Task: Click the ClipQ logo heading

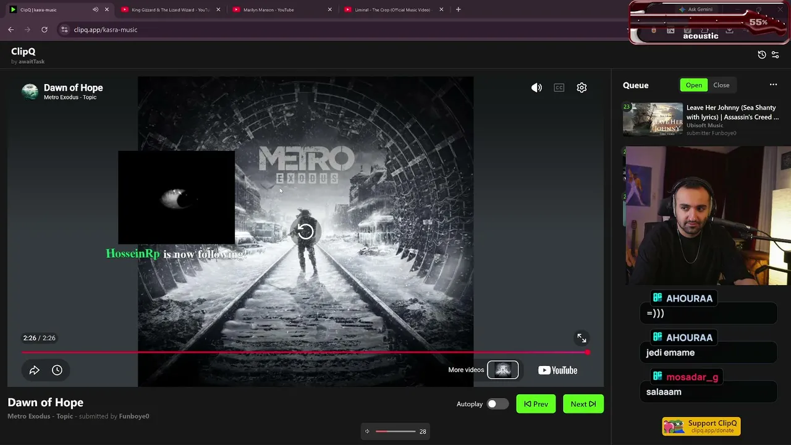Action: point(23,51)
